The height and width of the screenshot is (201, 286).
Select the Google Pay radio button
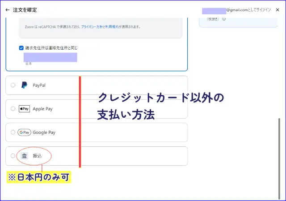pyautogui.click(x=13, y=132)
